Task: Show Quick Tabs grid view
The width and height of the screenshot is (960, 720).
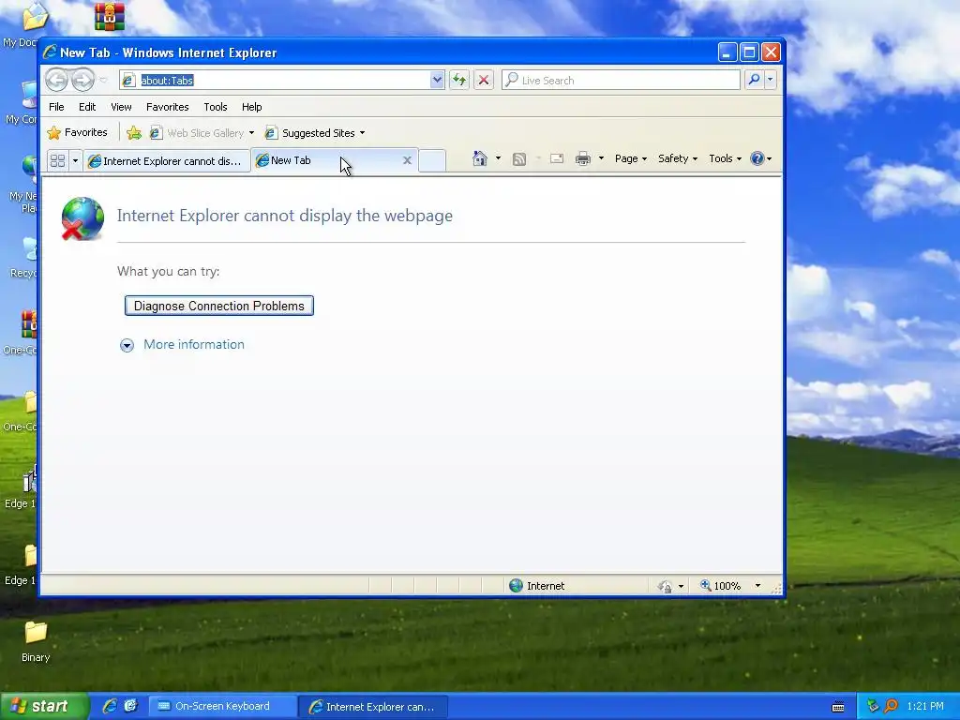Action: coord(57,160)
